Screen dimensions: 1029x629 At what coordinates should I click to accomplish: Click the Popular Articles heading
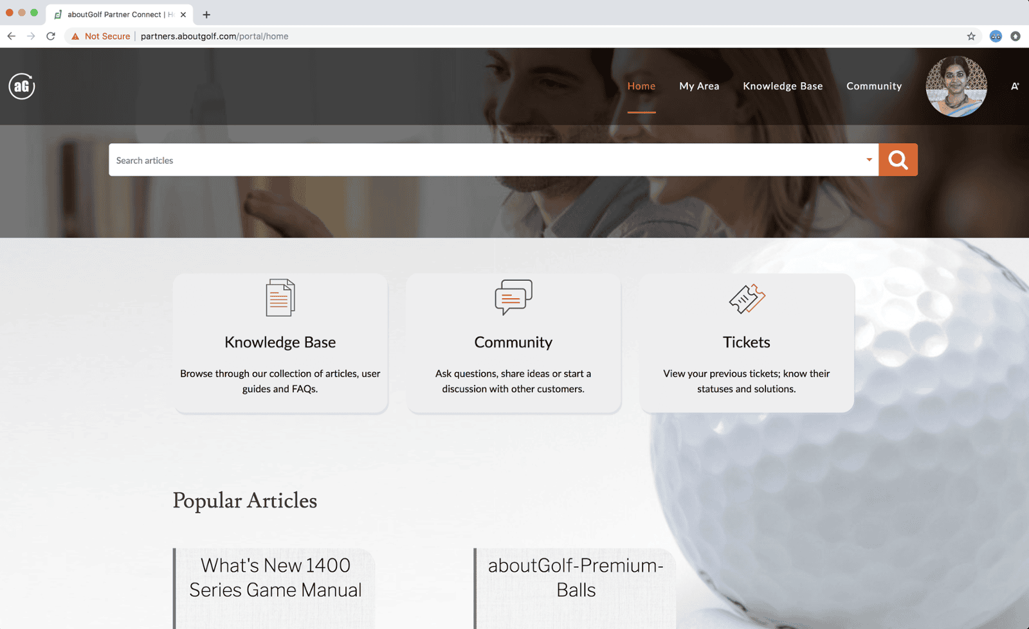point(245,501)
